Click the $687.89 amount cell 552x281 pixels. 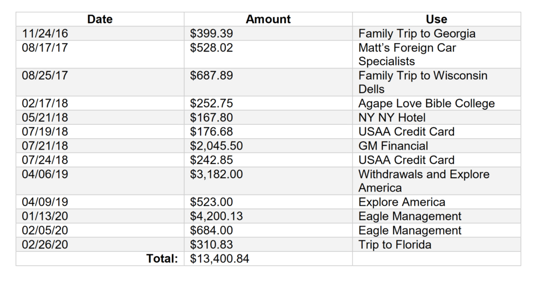268,82
